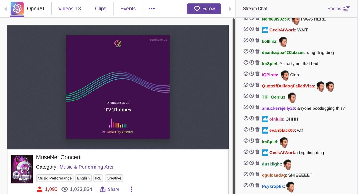The height and width of the screenshot is (194, 358).
Task: Open the vertical three-dot stream options
Action: point(131,189)
